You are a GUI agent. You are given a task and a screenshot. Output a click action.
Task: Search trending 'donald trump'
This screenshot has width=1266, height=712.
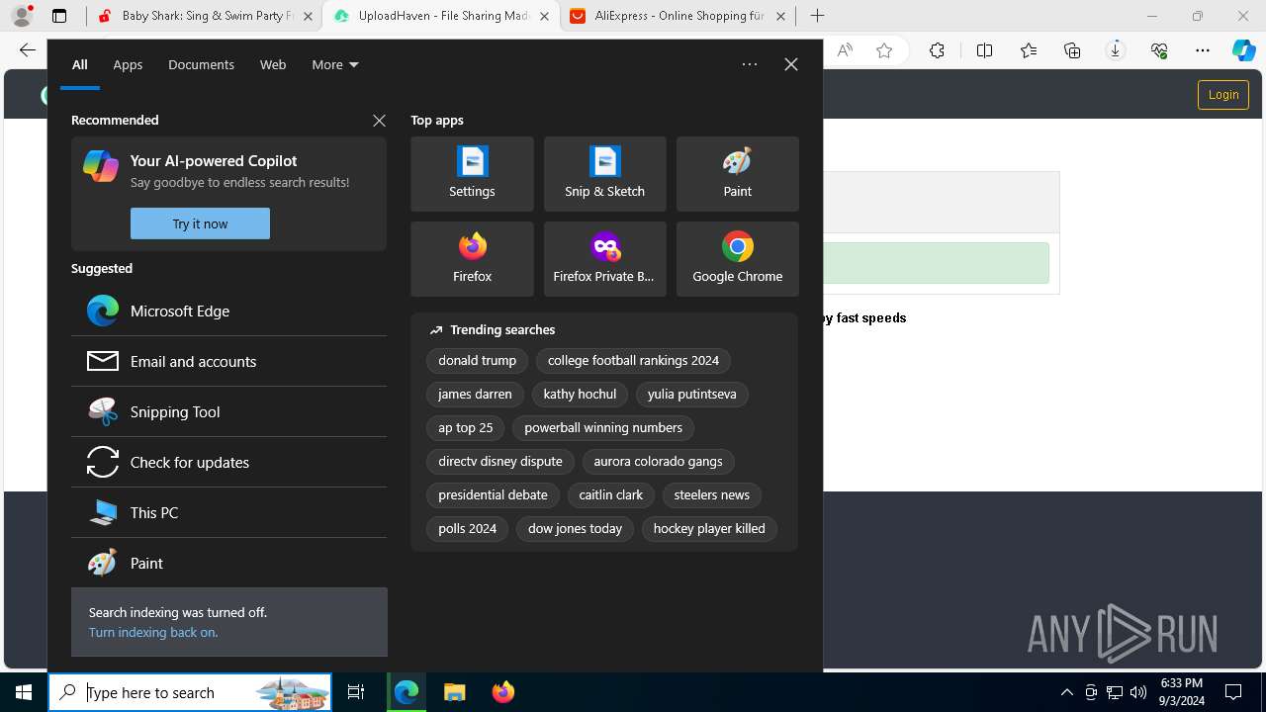[x=478, y=361]
